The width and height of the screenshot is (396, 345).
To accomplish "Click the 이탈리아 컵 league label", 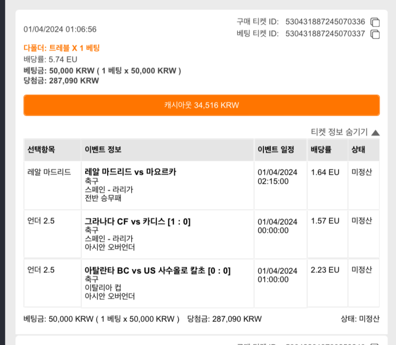I will pos(103,287).
